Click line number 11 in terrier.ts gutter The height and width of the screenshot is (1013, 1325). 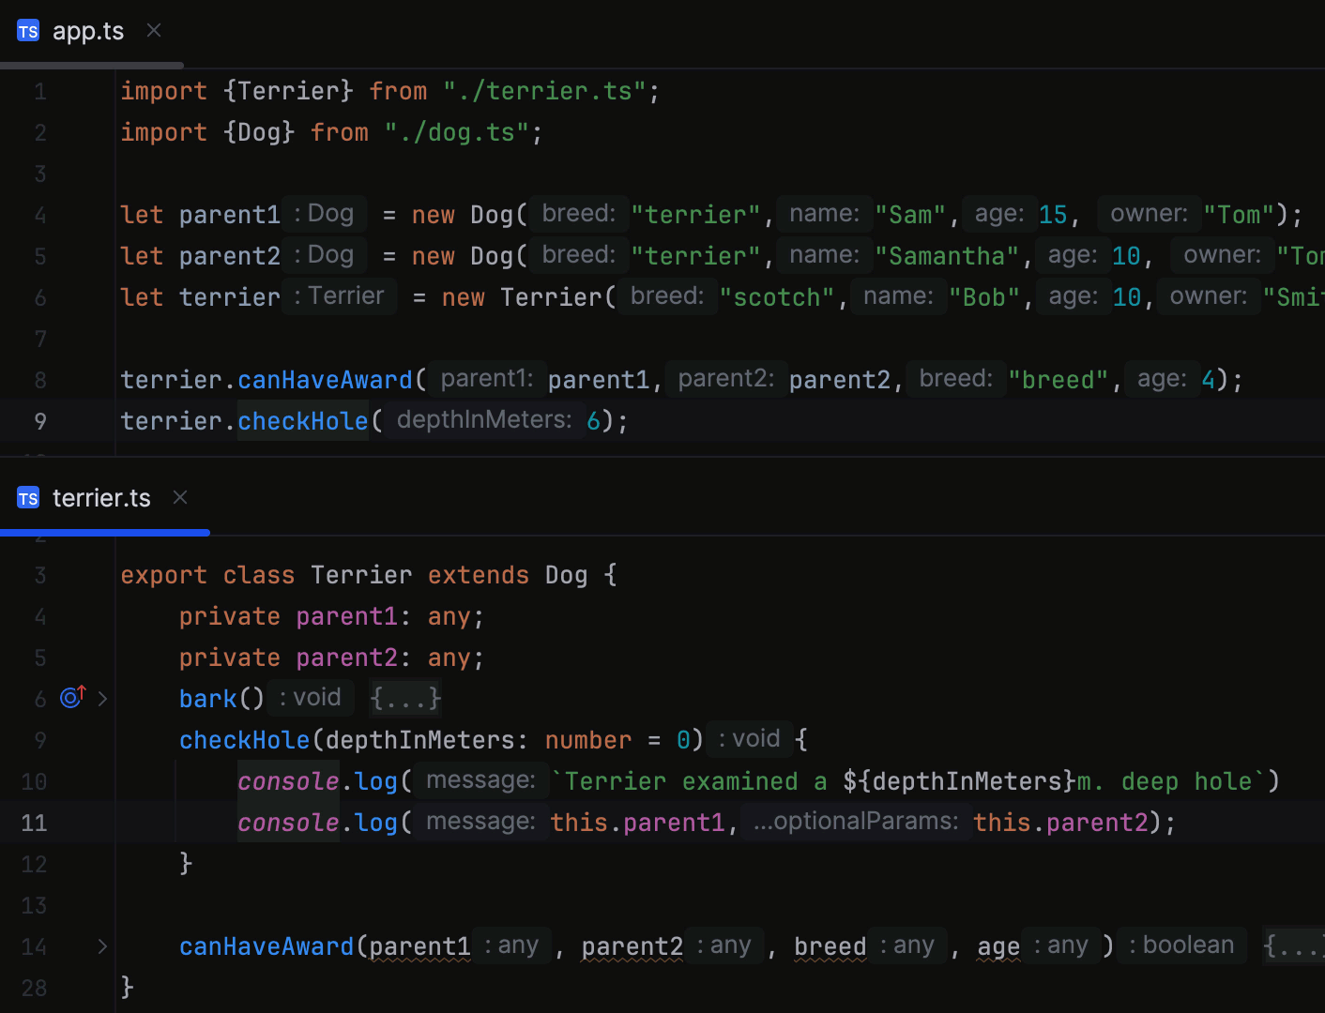tap(34, 823)
